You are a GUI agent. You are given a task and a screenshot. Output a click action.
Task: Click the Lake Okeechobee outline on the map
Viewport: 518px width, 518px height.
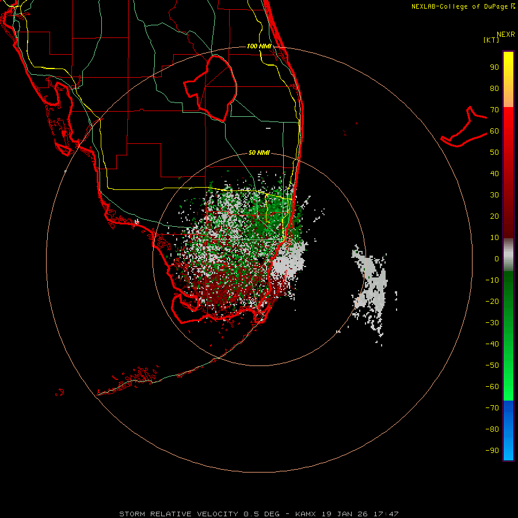click(211, 88)
